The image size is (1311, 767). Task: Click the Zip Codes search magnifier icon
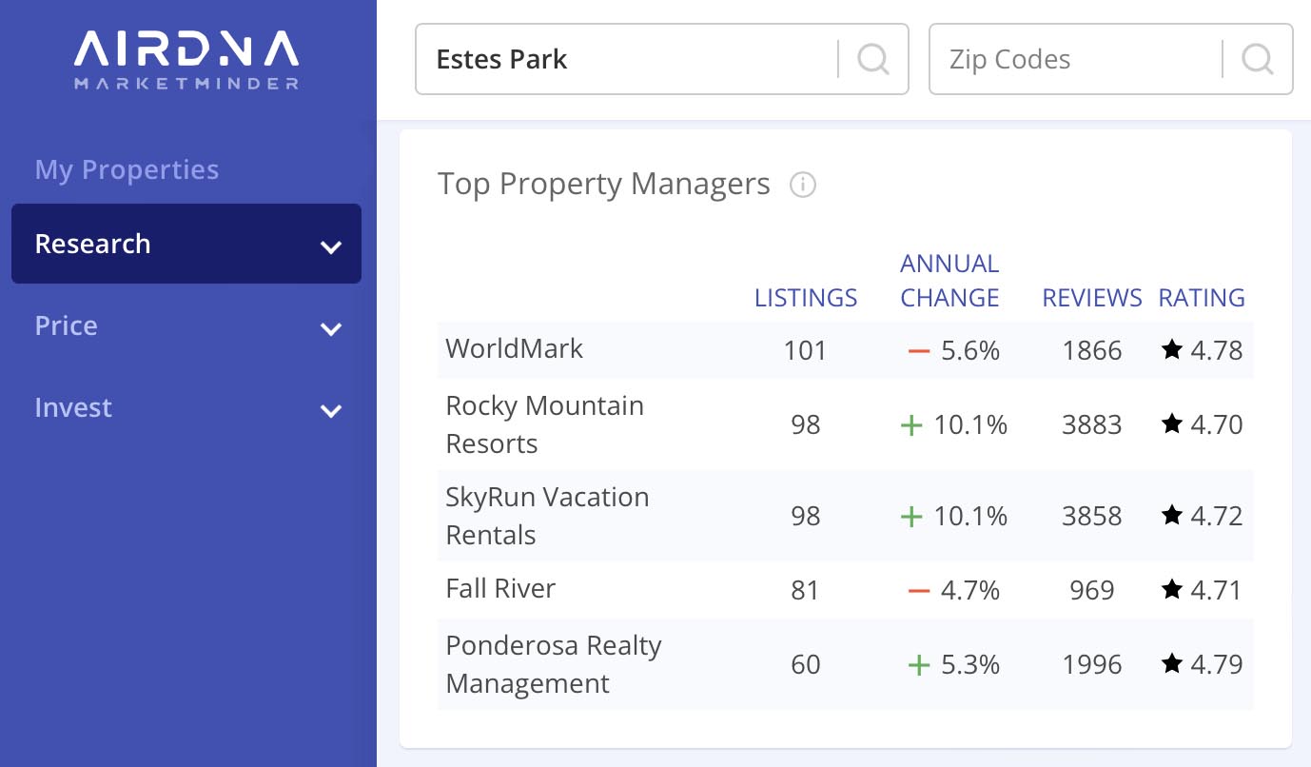(1257, 59)
